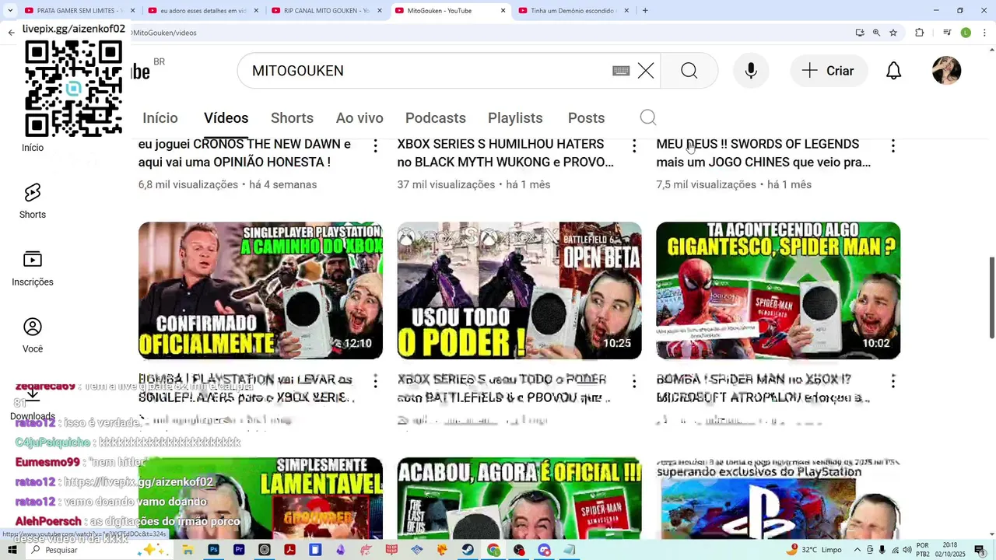
Task: Click the install app icon in address bar
Action: click(x=860, y=33)
